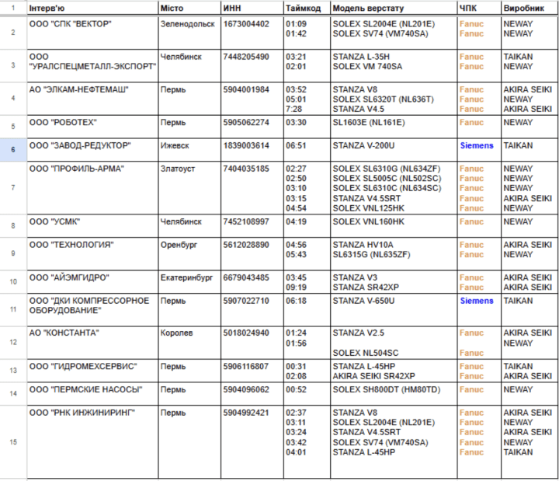
Task: Select the "Місто" header cell
Action: (189, 8)
